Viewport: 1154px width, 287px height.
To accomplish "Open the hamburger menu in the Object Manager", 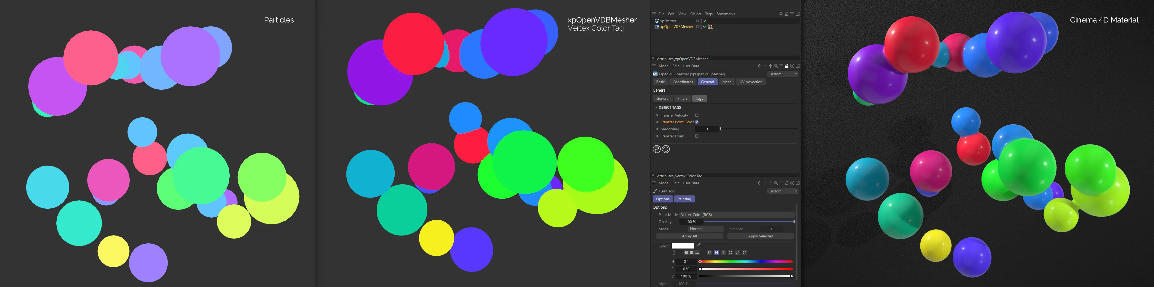I will 654,14.
